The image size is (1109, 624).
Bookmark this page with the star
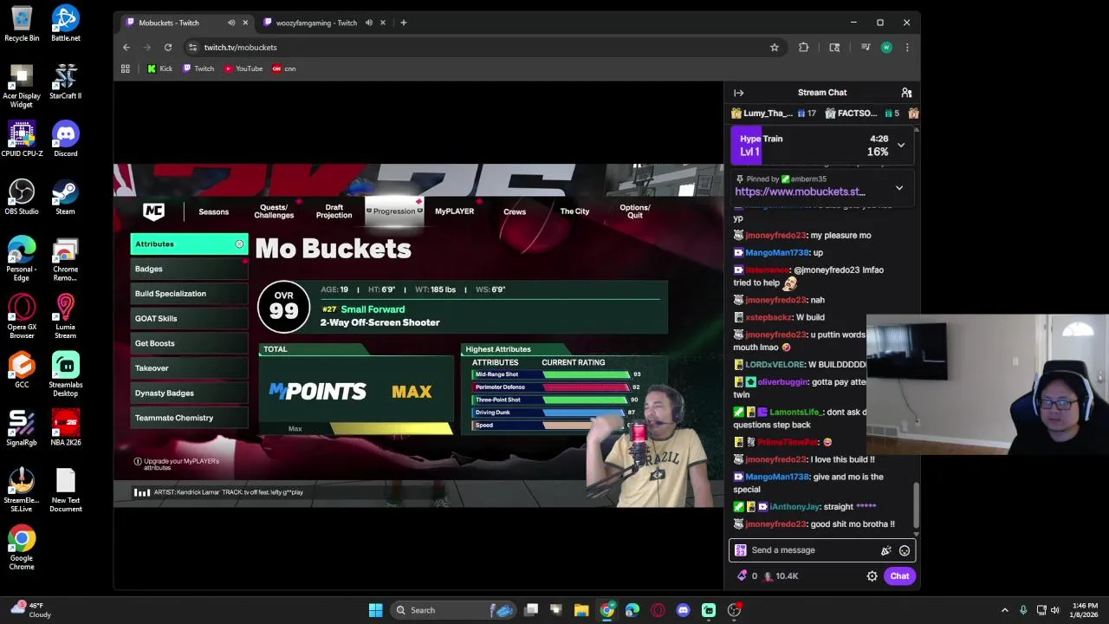tap(775, 48)
